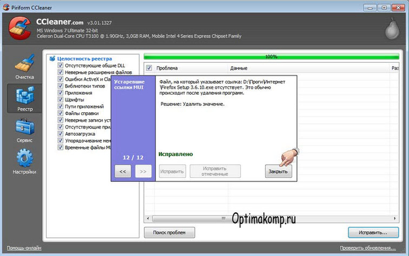
Task: Toggle Библиотеки типов checkbox
Action: point(60,86)
